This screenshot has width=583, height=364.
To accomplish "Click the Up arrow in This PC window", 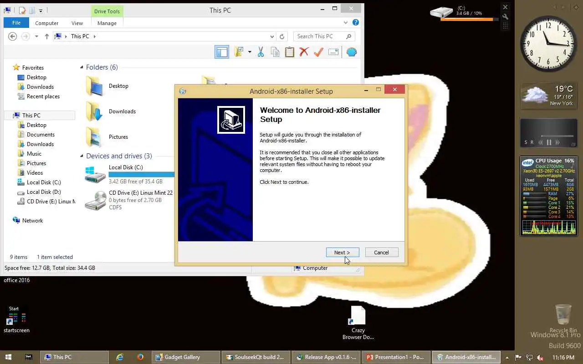I will point(46,36).
